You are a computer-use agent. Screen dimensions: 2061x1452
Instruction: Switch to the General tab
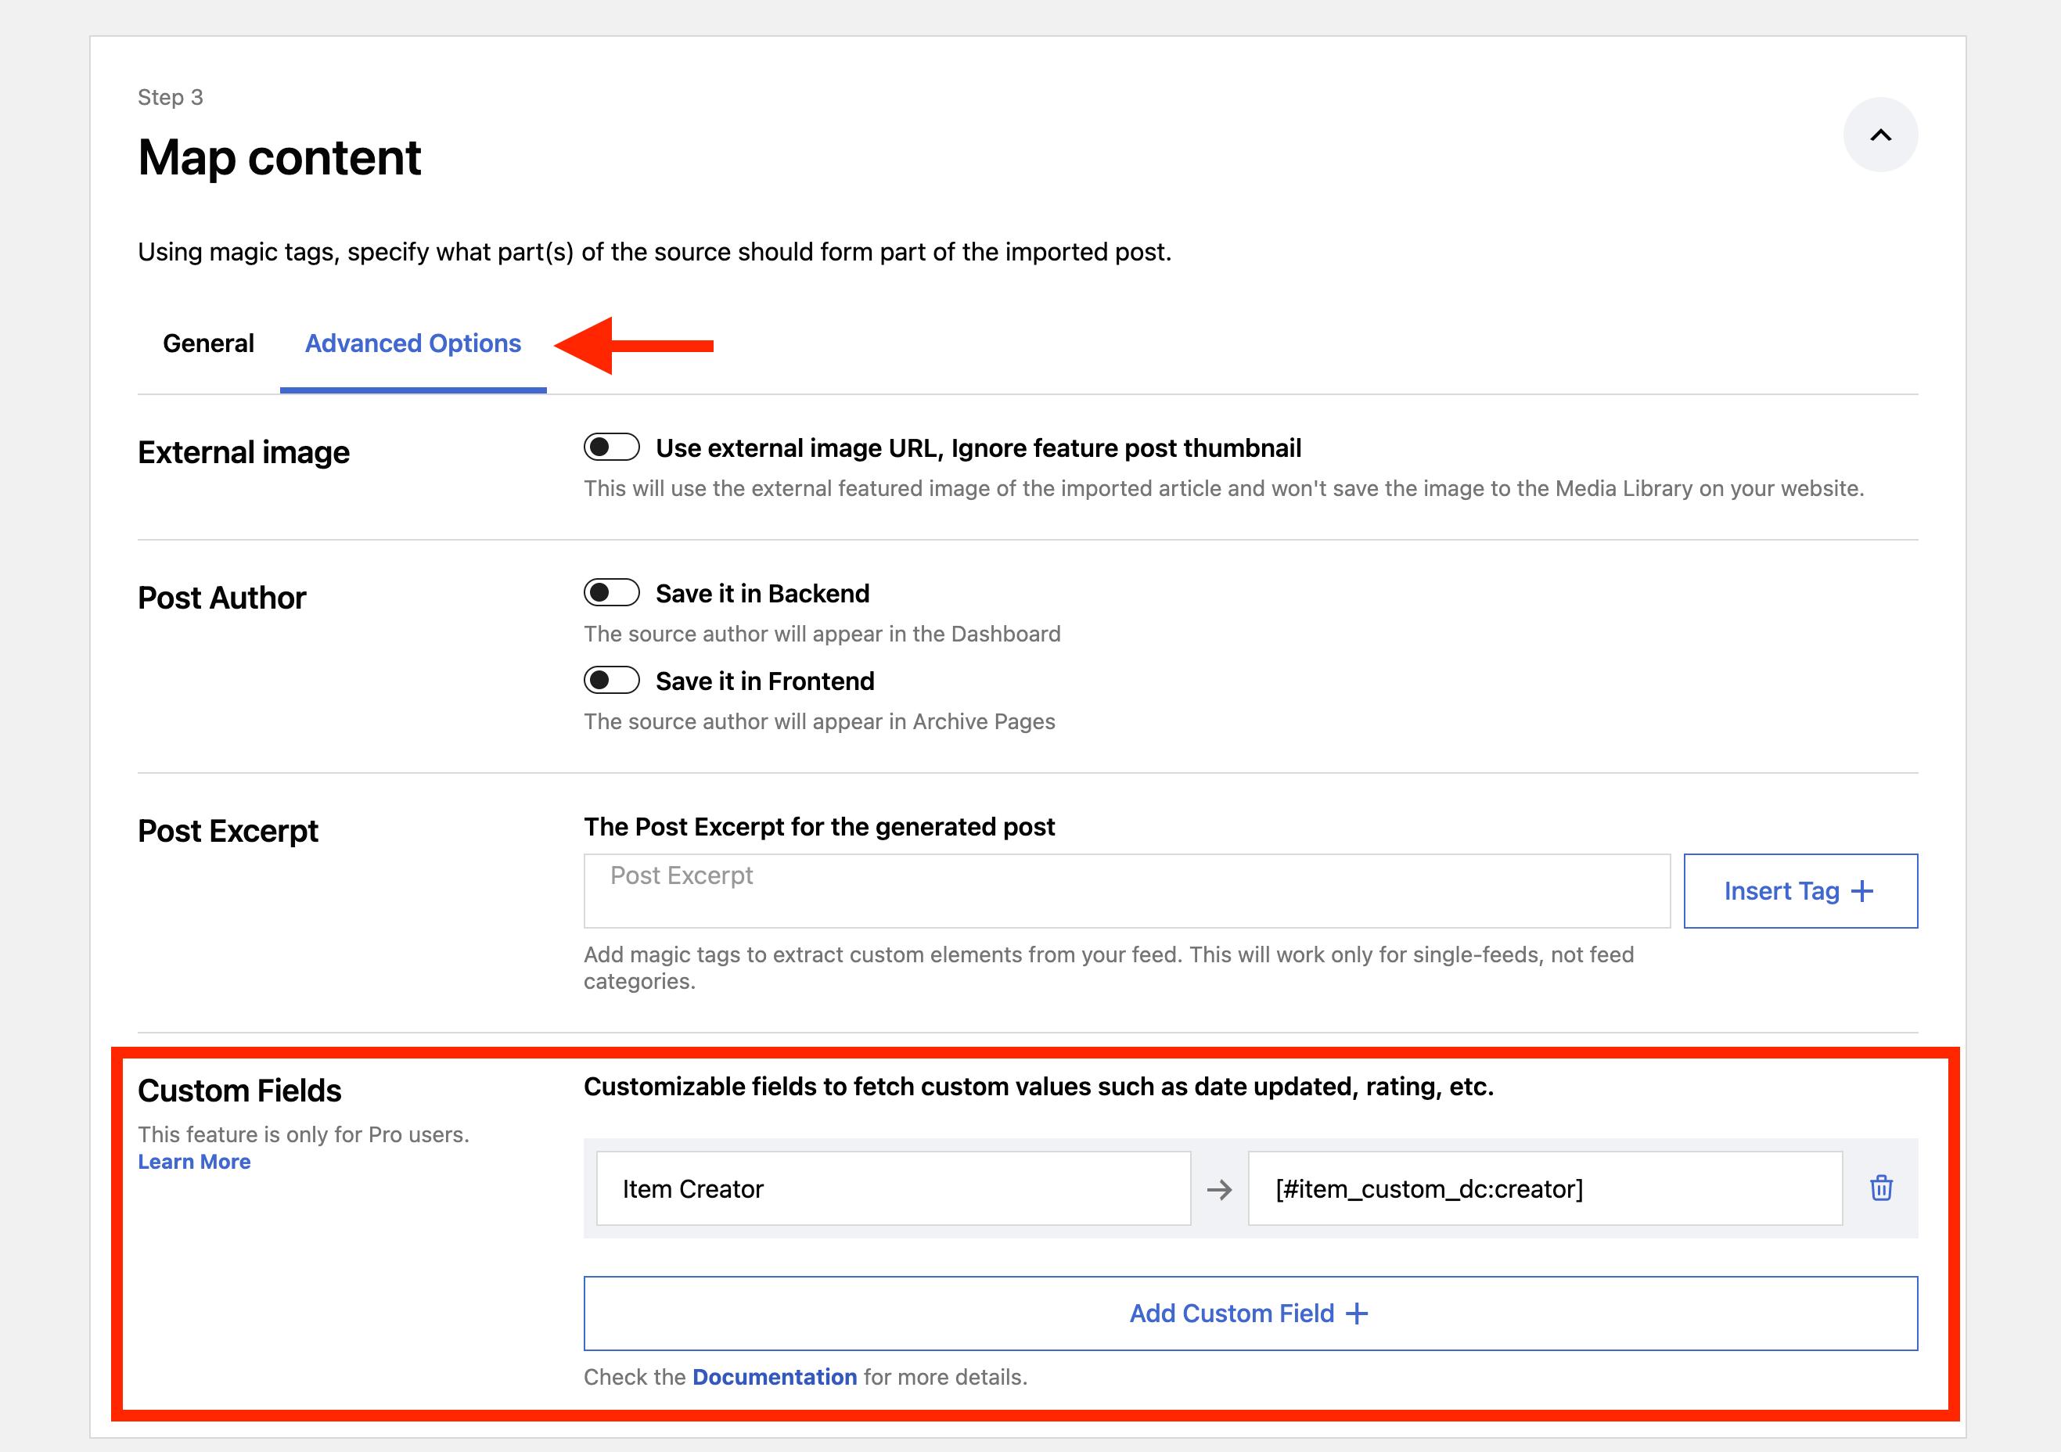click(x=208, y=343)
